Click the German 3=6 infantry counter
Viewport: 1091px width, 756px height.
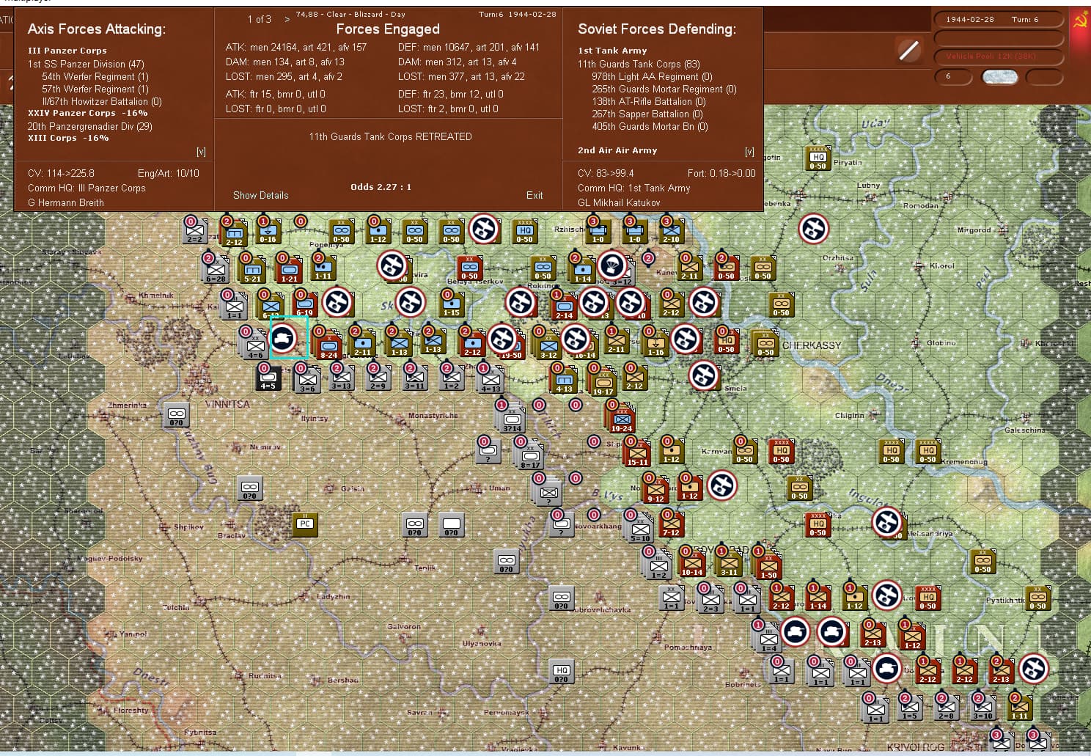tap(307, 379)
